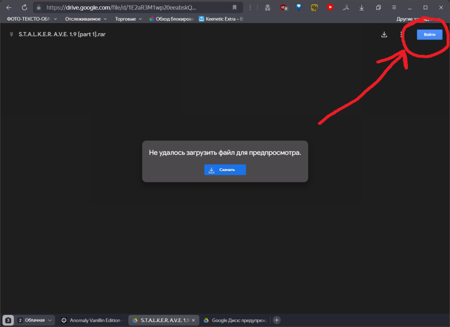
Task: Click the blue Скачать button
Action: 225,170
